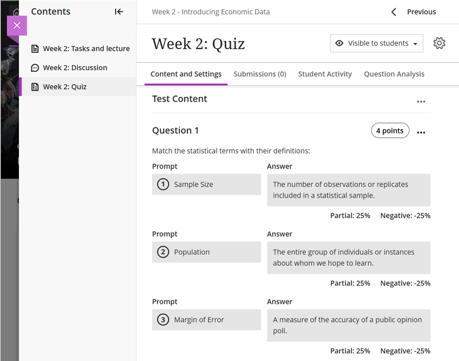Select the Content and Settings tab

pos(186,74)
